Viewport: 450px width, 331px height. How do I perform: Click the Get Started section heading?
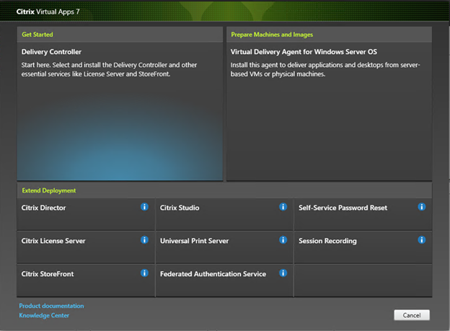point(37,35)
